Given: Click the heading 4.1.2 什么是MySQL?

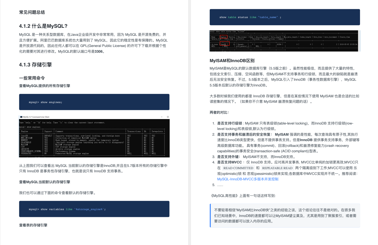Looking at the screenshot, I should tap(43, 26).
